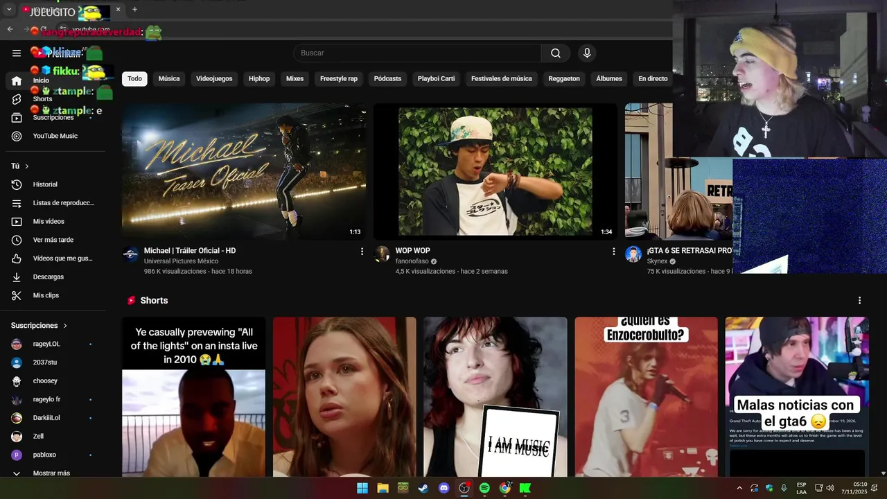Open the I AM MUSIC Short
Screen dimensions: 887x499
point(495,397)
